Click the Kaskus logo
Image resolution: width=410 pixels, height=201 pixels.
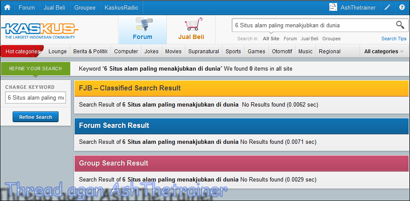point(39,31)
